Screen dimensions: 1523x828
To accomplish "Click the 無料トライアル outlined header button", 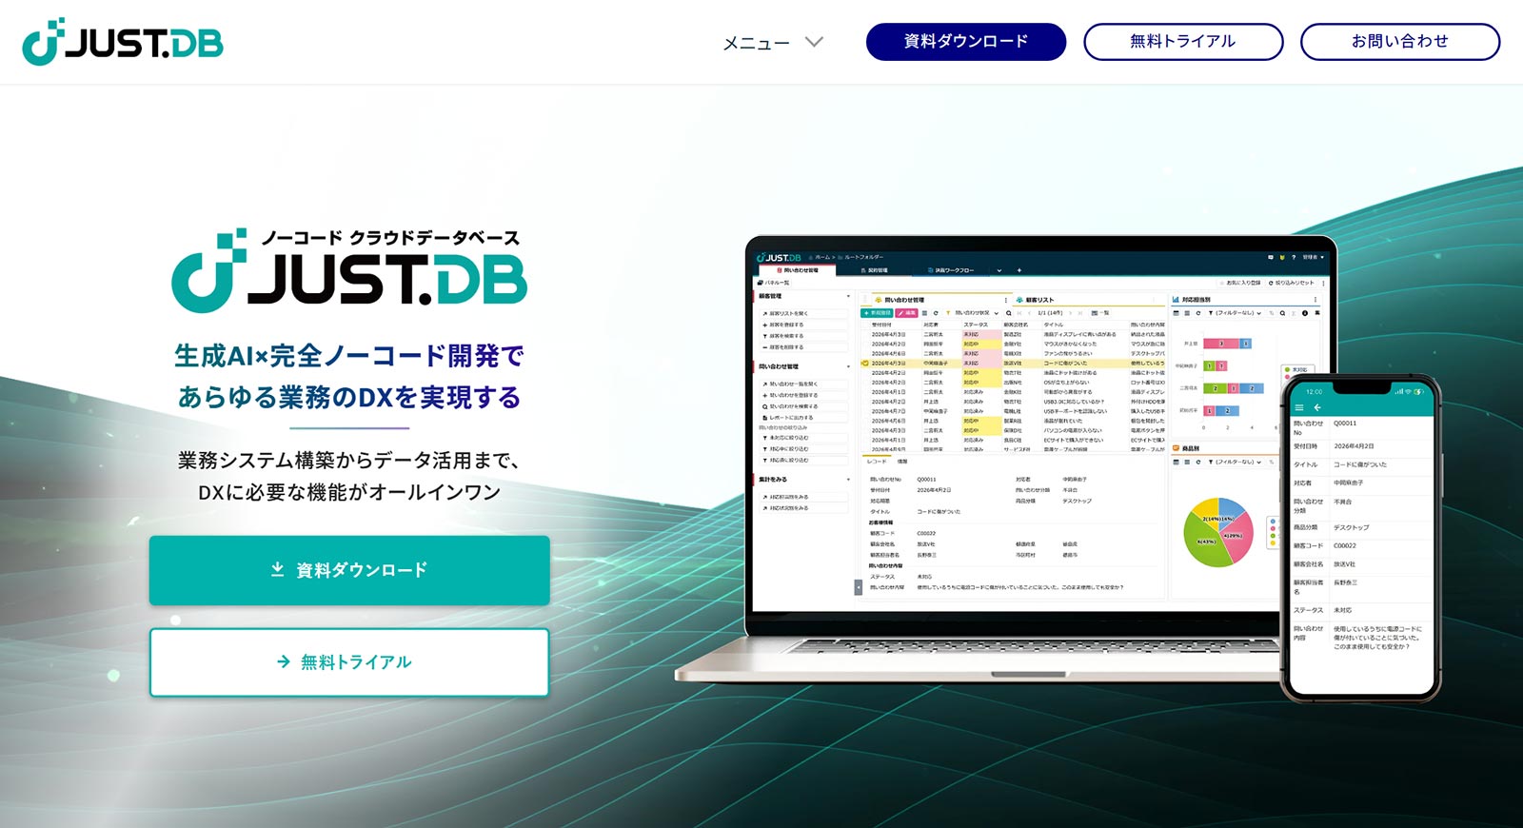I will [1183, 42].
